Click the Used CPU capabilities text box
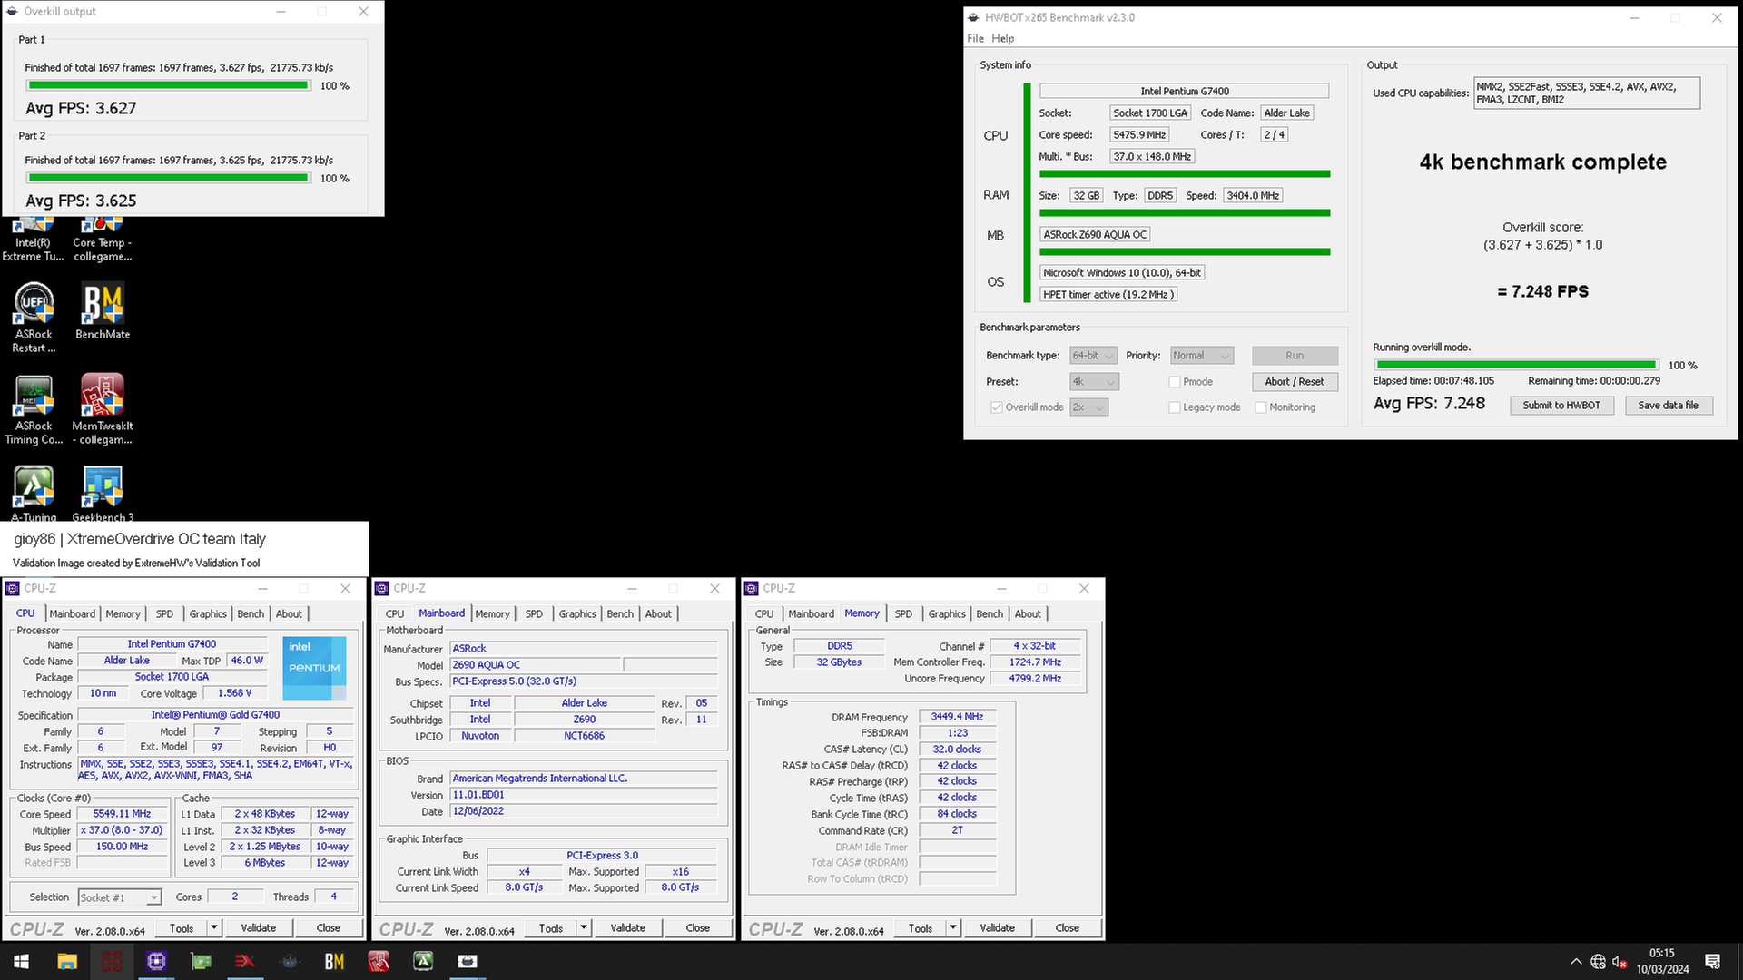The width and height of the screenshot is (1743, 980). point(1587,93)
